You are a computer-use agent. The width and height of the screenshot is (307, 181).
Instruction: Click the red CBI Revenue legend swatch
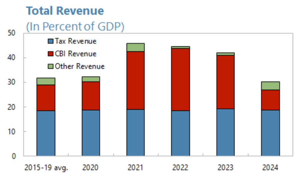point(51,54)
